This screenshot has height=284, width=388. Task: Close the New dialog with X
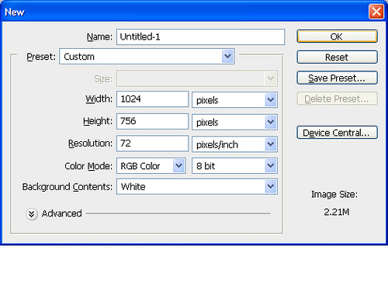pyautogui.click(x=376, y=12)
